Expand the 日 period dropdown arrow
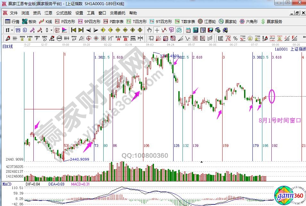The width and height of the screenshot is (306, 206). [12, 30]
